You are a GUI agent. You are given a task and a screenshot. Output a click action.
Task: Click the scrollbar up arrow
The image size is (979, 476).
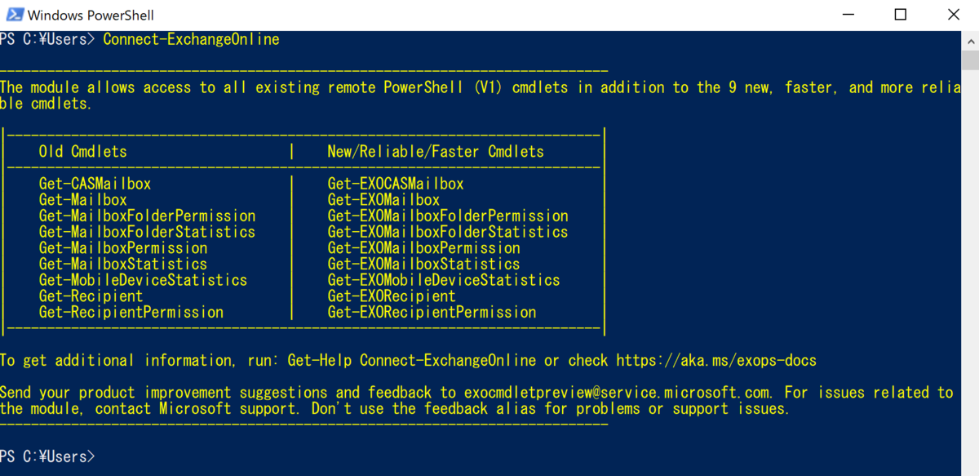pyautogui.click(x=970, y=39)
